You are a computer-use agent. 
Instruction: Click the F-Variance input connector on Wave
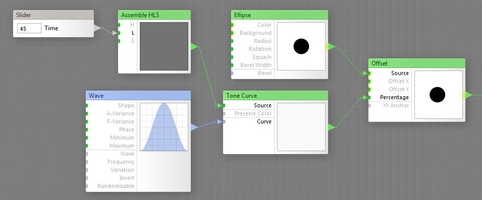[87, 121]
